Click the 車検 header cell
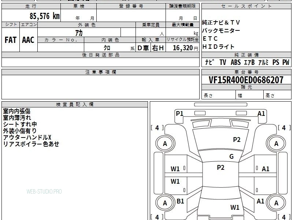Image resolution: width=293 pixels, height=220 pixels. tap(79, 6)
